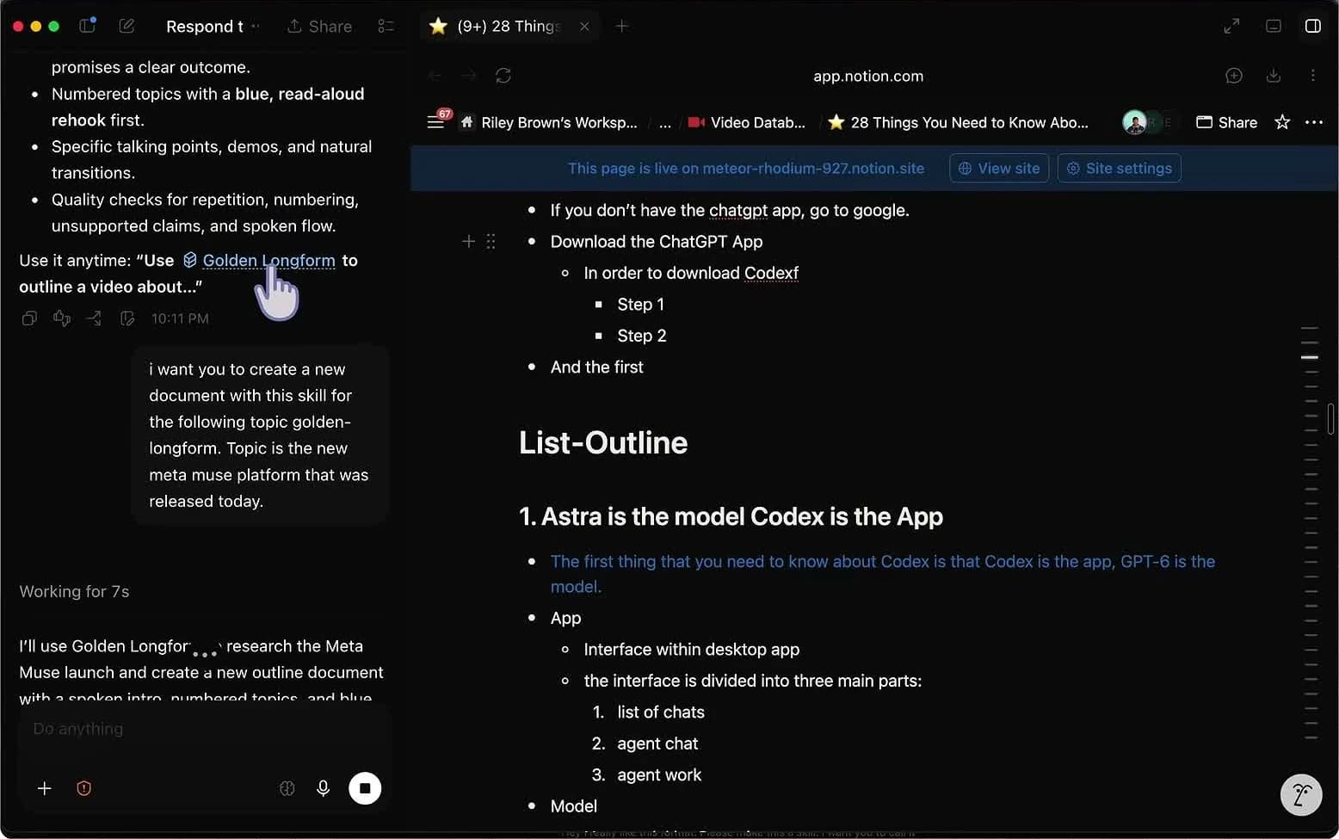Go forward in the embedded browser
This screenshot has height=839, width=1339.
[469, 76]
